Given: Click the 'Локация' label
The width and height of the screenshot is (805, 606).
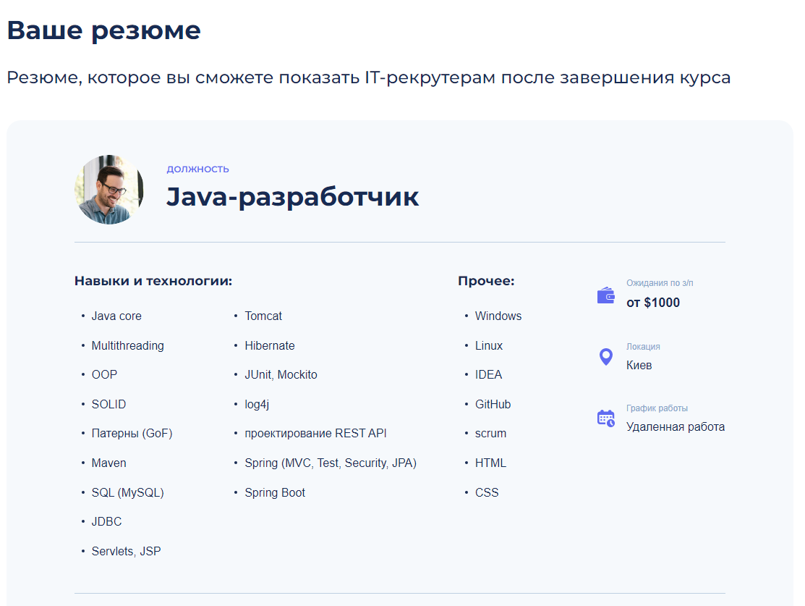Looking at the screenshot, I should [x=643, y=346].
